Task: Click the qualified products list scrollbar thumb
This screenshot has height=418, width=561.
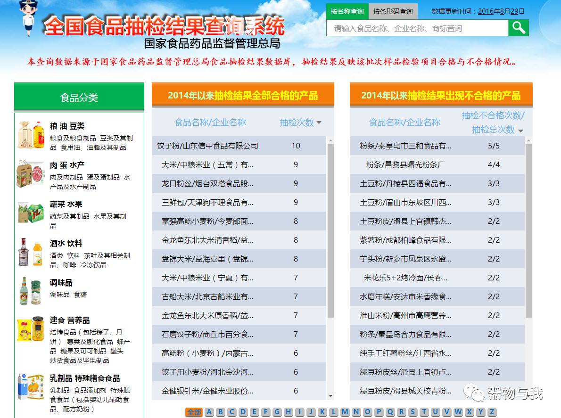Action: (330, 230)
